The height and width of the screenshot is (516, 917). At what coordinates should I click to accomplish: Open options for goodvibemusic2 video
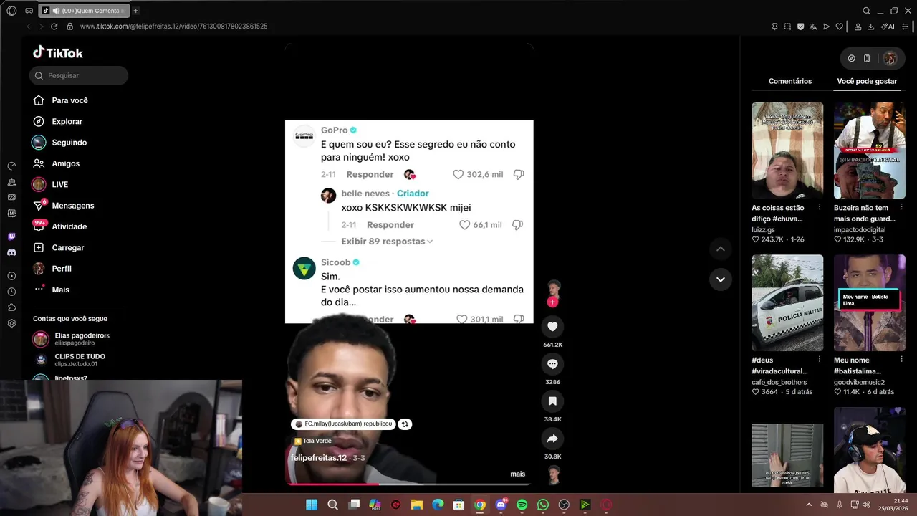click(902, 360)
